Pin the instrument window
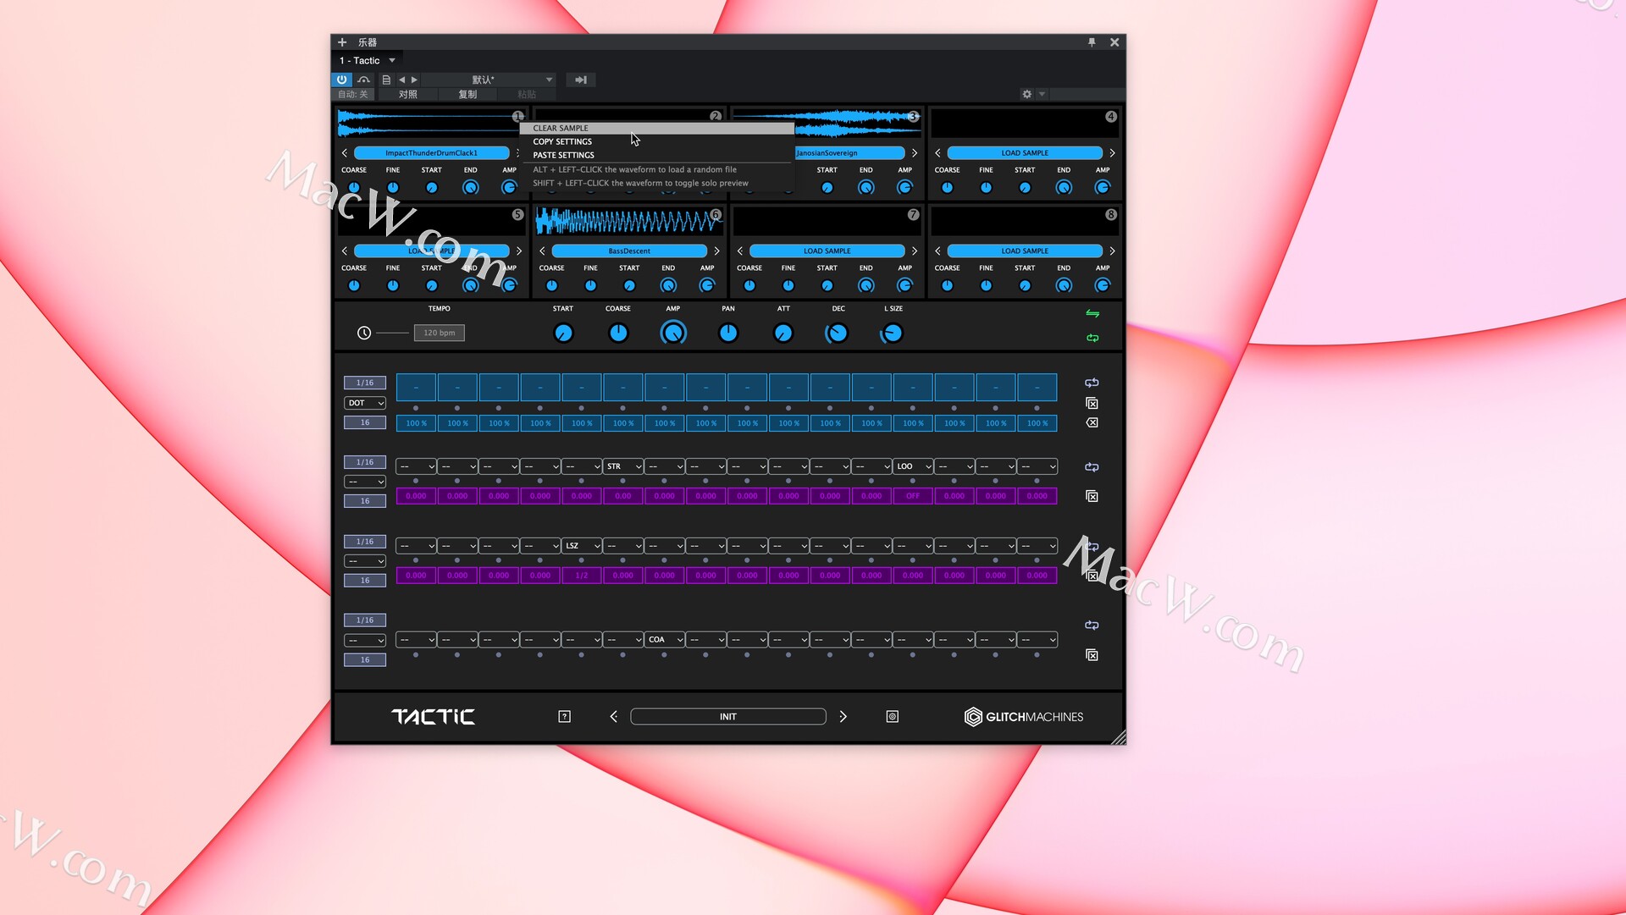 click(1092, 41)
